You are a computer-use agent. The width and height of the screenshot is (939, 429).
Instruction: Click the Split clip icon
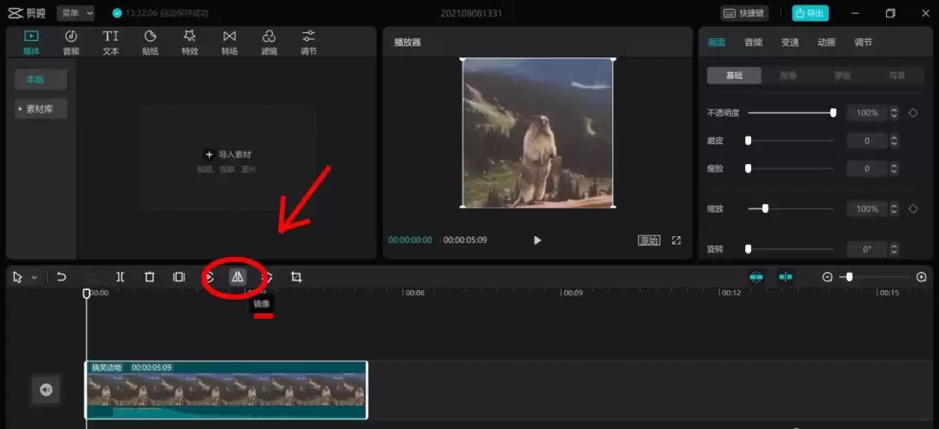point(120,277)
